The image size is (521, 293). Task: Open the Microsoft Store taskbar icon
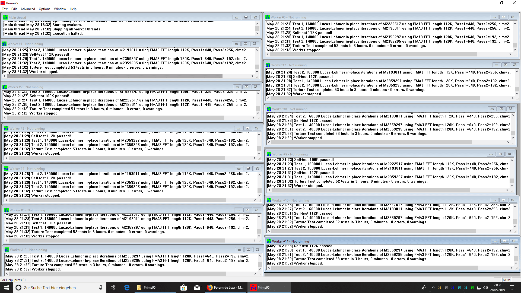point(184,288)
